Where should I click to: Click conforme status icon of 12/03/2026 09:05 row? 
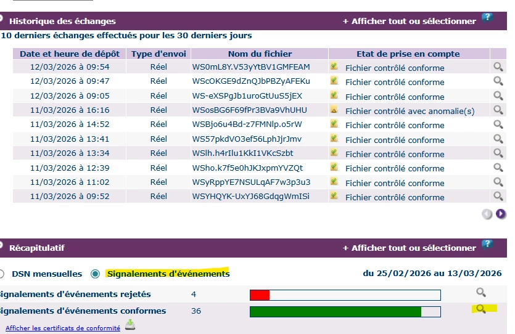(334, 95)
